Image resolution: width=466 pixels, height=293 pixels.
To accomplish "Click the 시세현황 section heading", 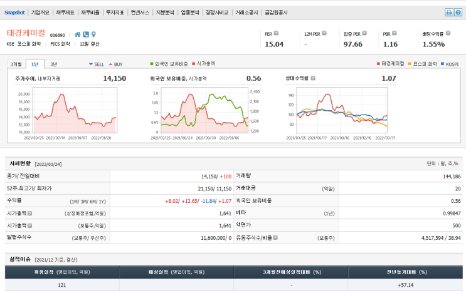I will pyautogui.click(x=20, y=163).
